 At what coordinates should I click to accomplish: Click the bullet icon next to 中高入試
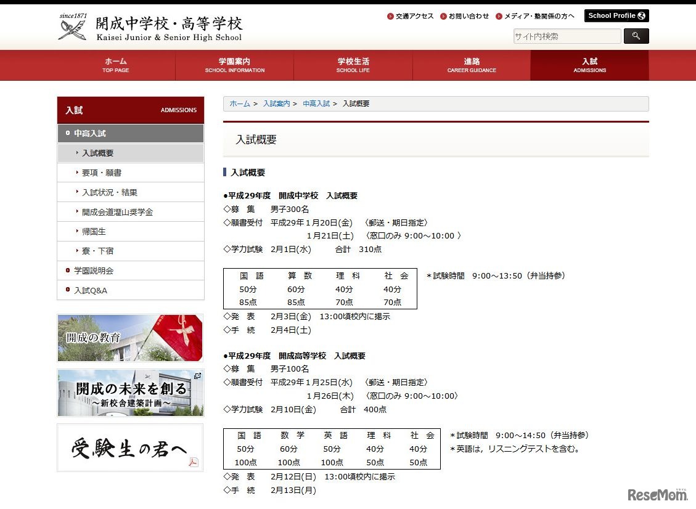pos(67,132)
